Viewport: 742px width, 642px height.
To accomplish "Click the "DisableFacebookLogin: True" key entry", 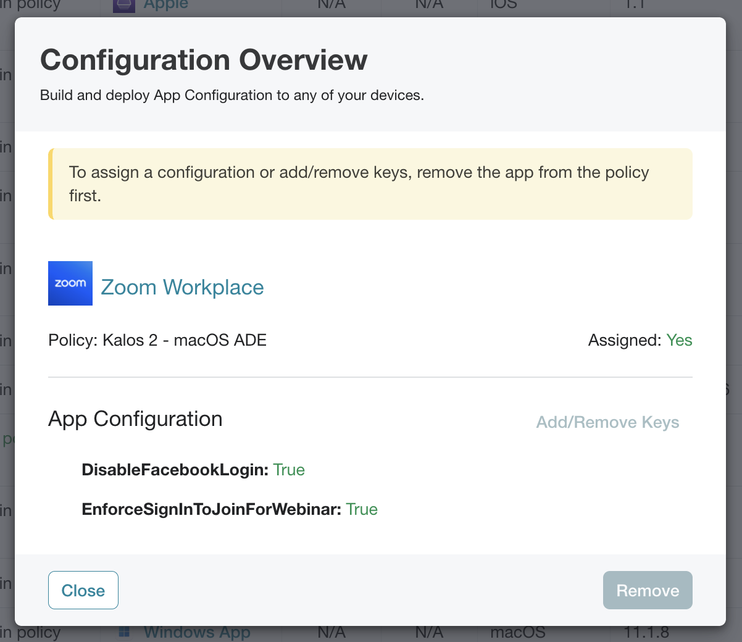I will (x=193, y=470).
